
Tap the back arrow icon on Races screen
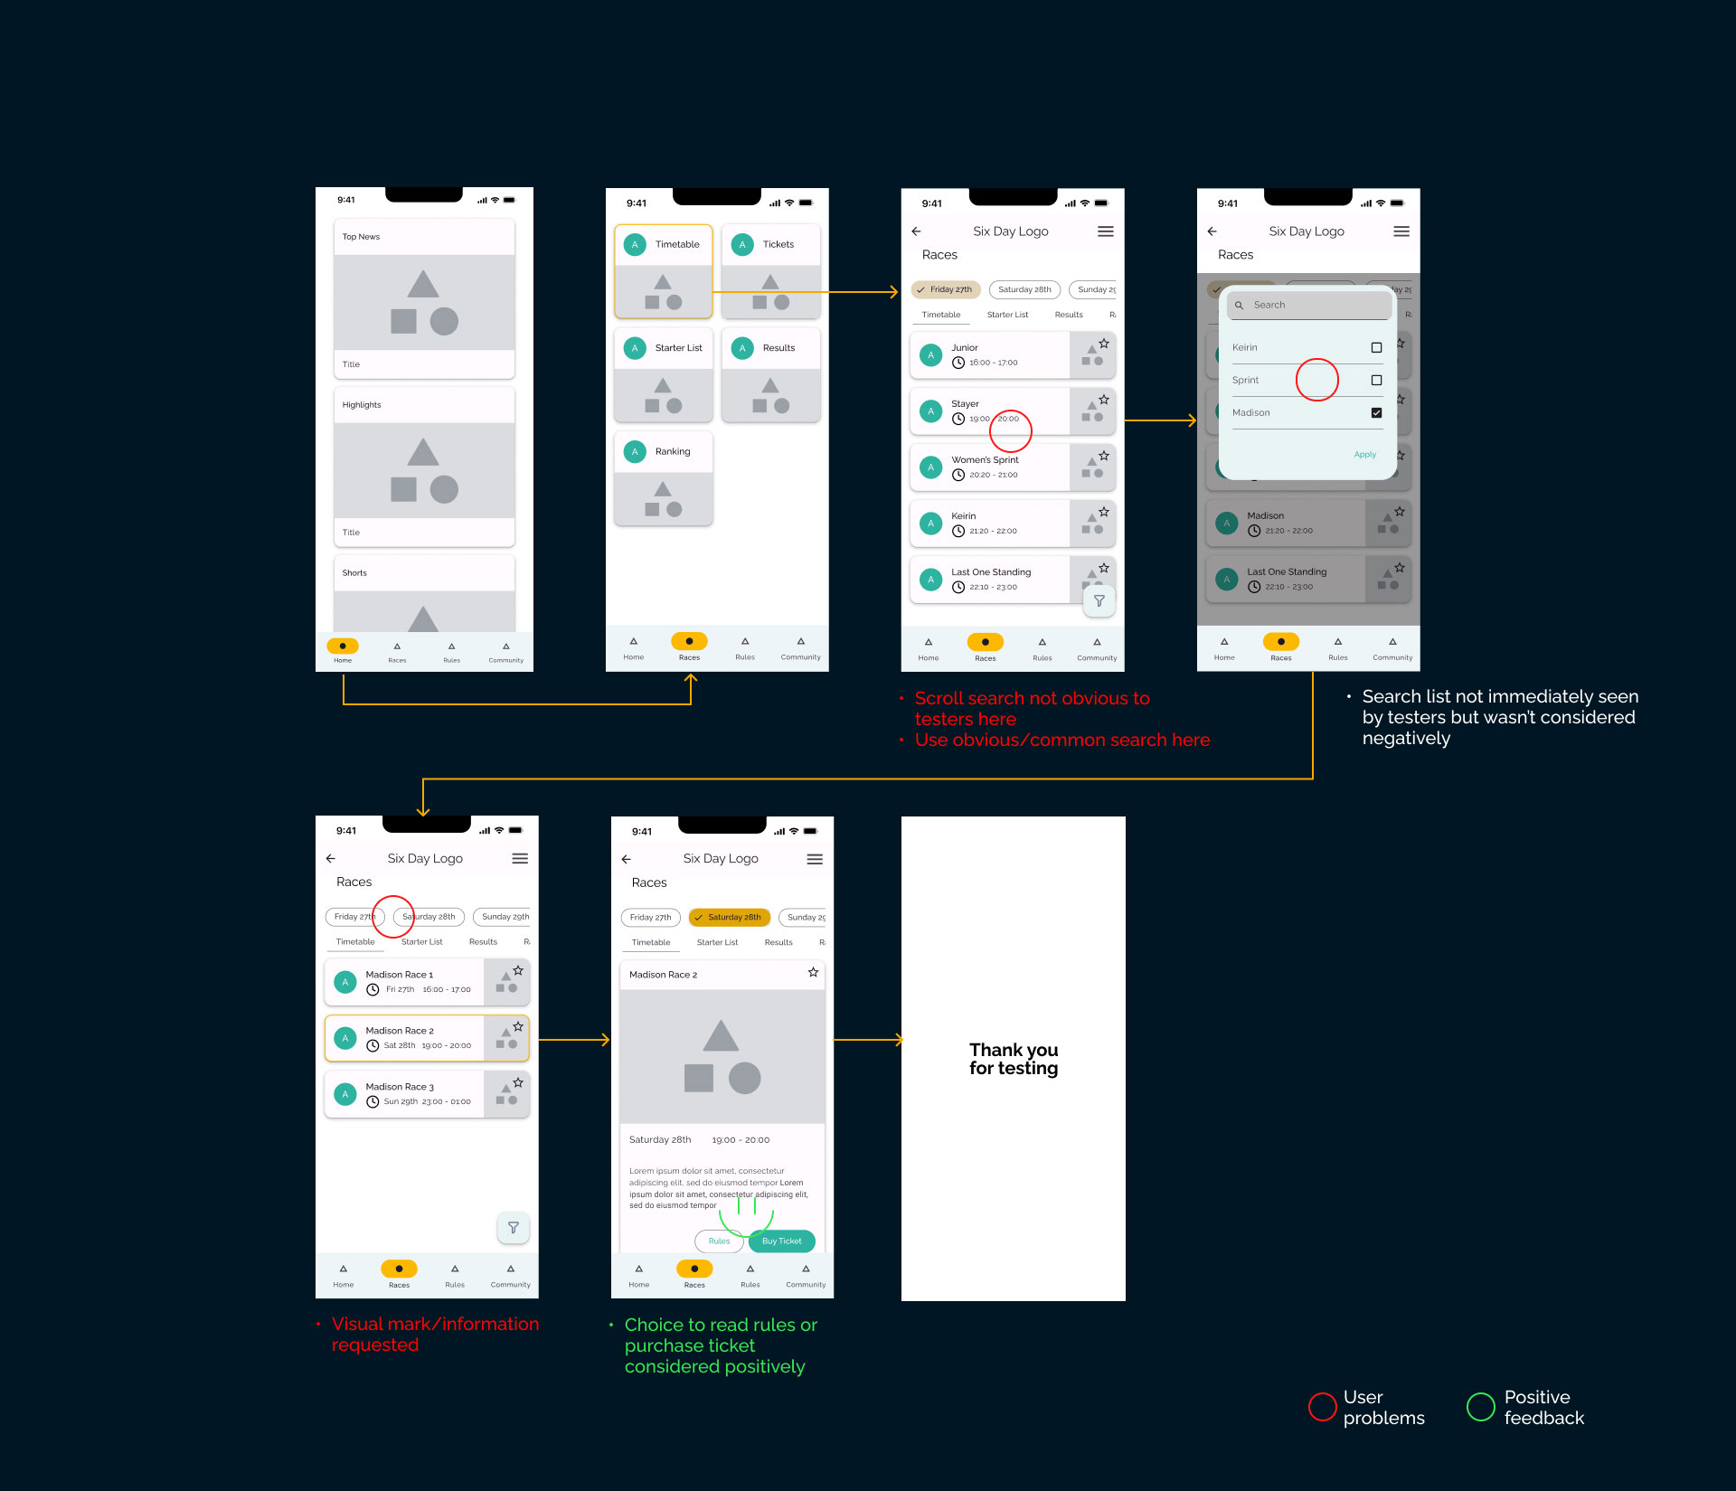tap(919, 231)
